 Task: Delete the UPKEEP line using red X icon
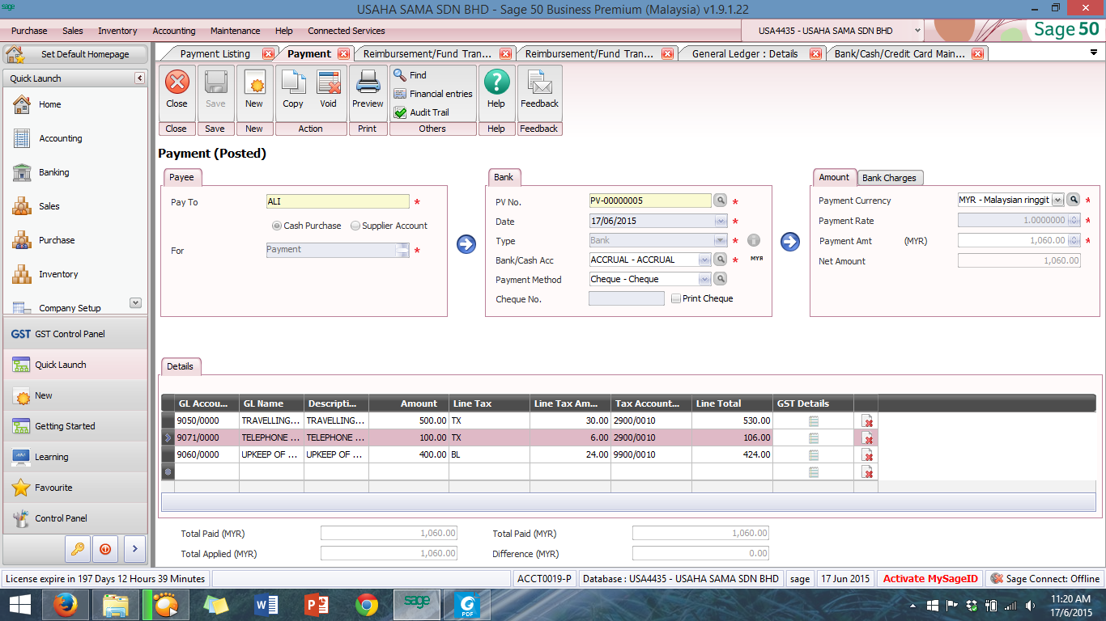(867, 454)
